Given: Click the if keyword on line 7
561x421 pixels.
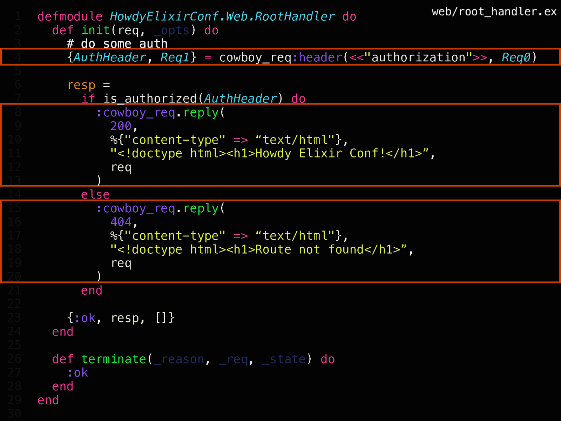Looking at the screenshot, I should 88,99.
